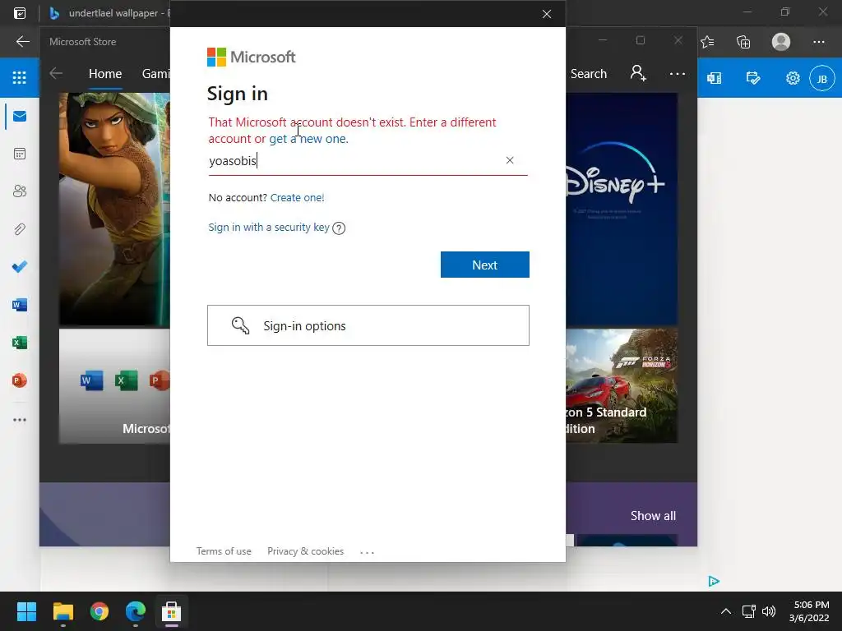This screenshot has height=631, width=842.
Task: Open Windows Start menu
Action: [26, 611]
